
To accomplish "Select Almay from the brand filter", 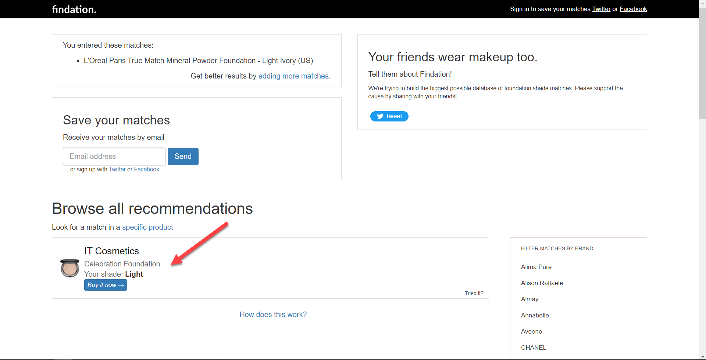I will tap(529, 299).
